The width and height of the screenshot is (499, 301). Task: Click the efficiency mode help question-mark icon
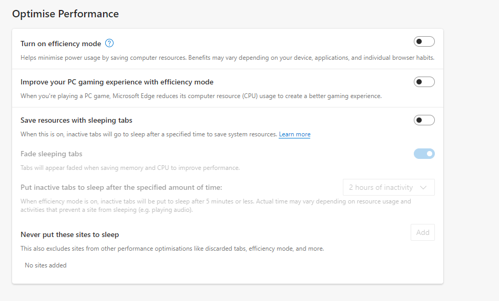109,44
